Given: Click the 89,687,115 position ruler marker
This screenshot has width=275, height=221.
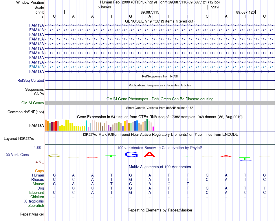Looking at the screenshot, I should (150, 12).
